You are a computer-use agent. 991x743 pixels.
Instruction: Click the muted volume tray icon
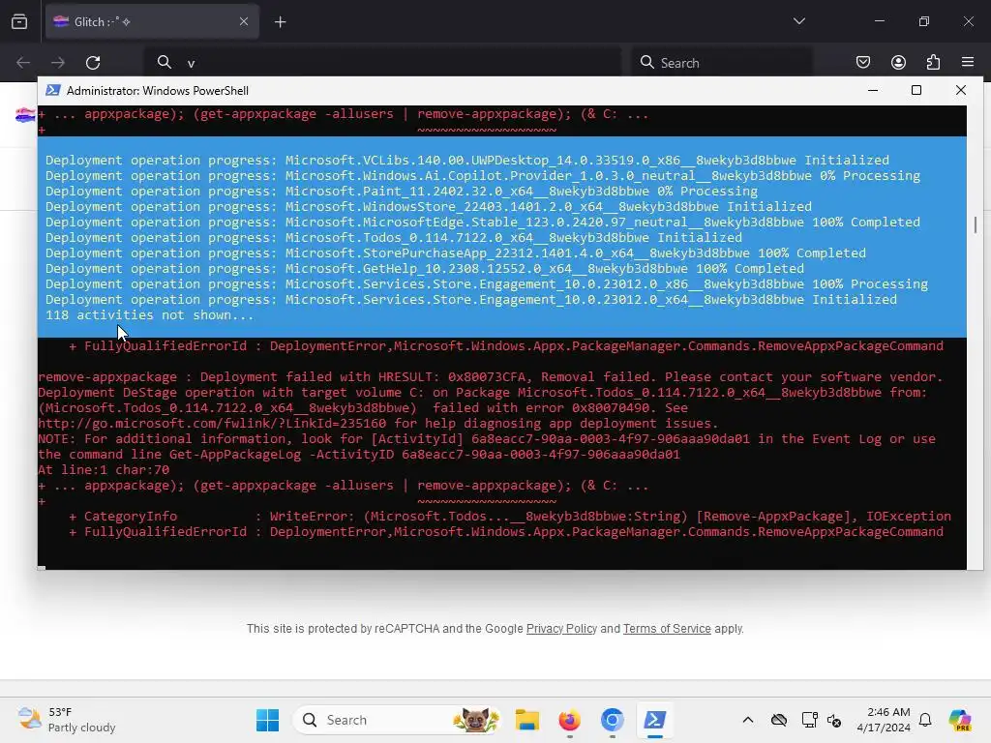[834, 720]
